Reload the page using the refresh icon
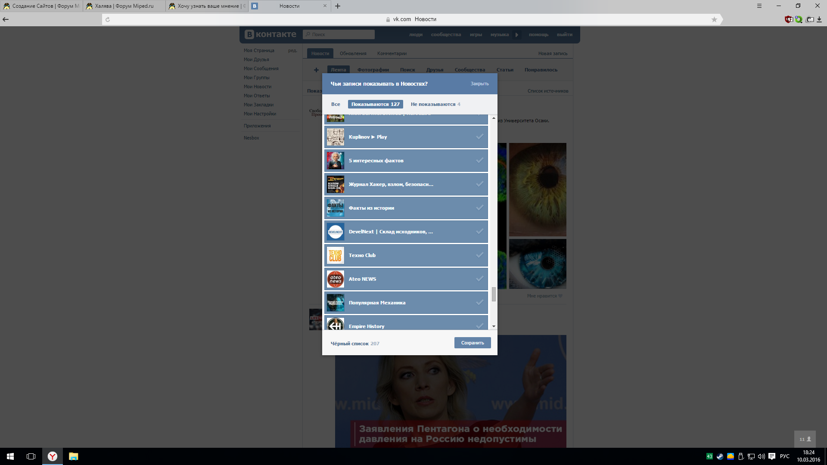This screenshot has height=465, width=827. pos(108,19)
